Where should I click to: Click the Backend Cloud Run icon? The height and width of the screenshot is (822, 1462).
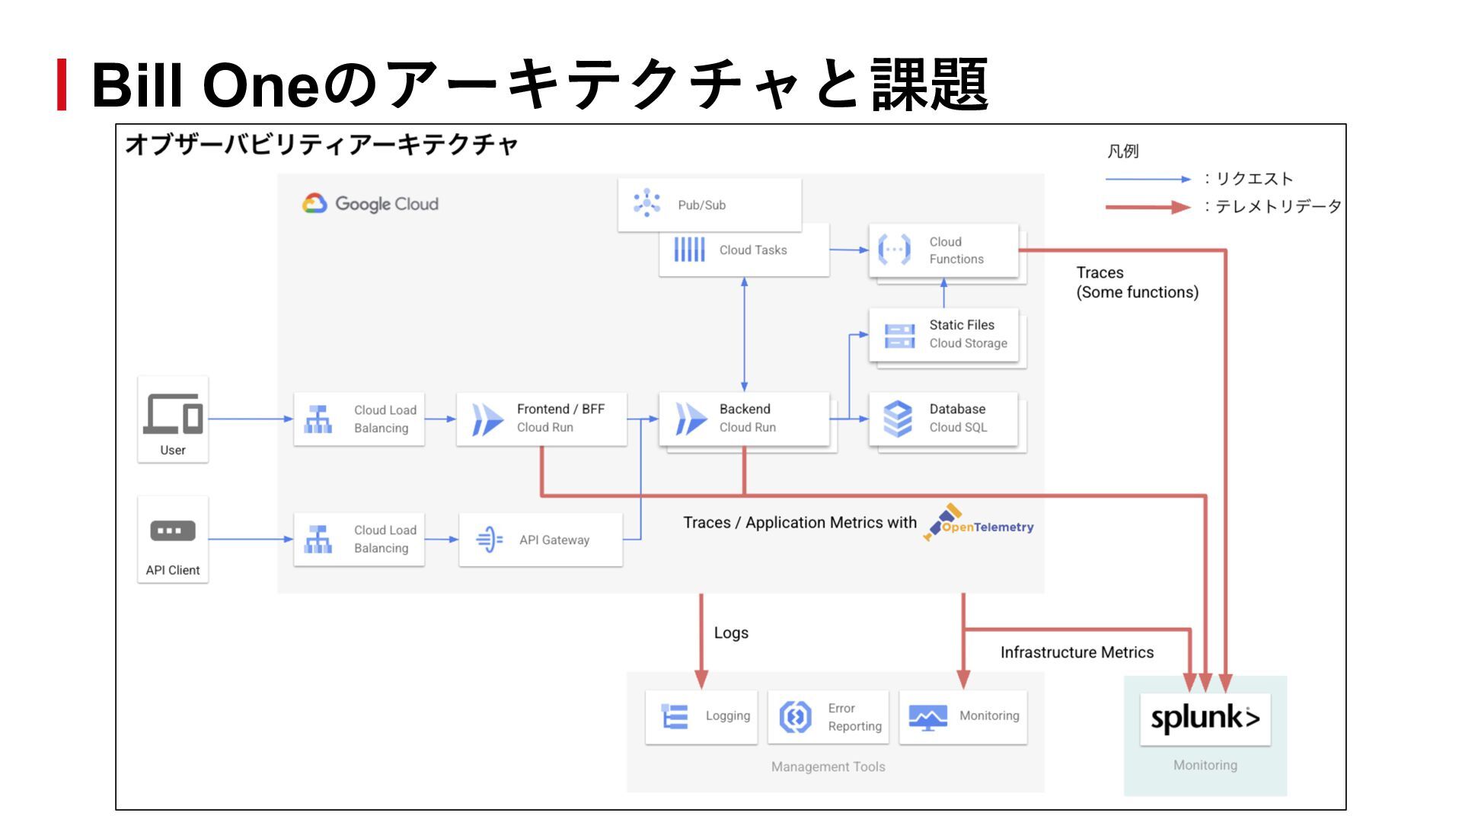(691, 419)
